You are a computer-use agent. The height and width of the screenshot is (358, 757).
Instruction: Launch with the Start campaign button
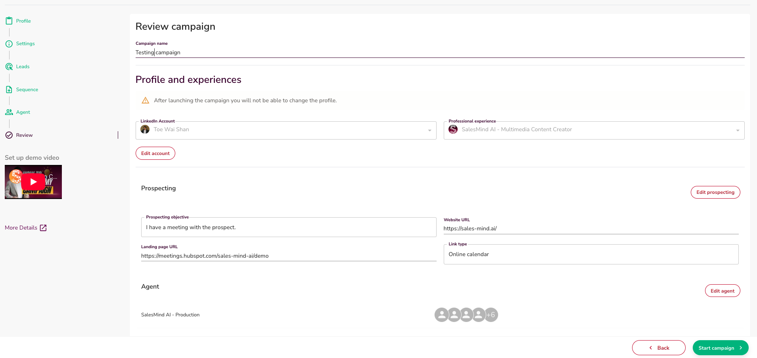click(x=720, y=348)
